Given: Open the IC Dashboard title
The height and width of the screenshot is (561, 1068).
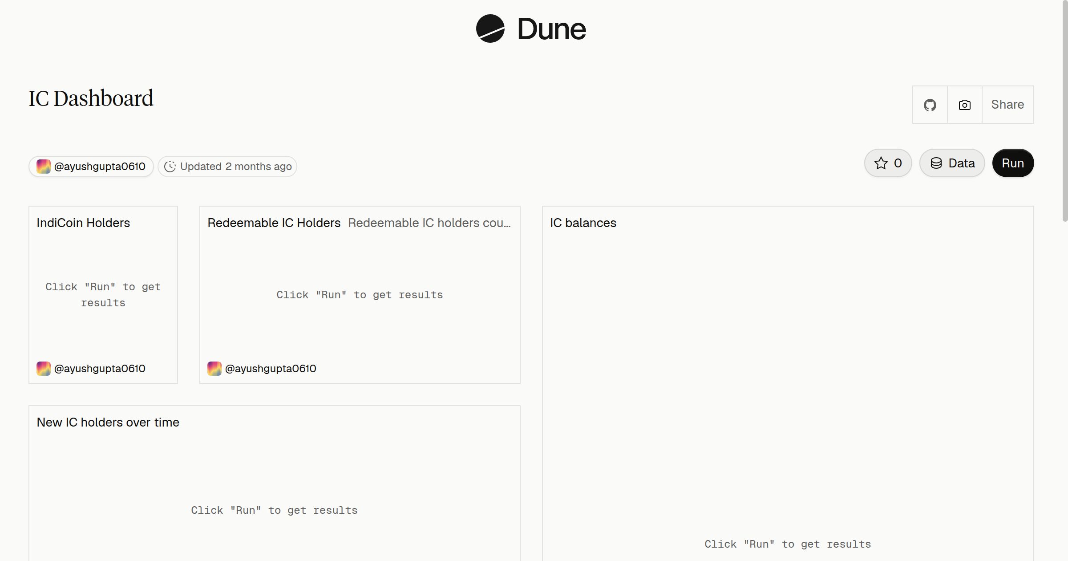Looking at the screenshot, I should point(91,98).
